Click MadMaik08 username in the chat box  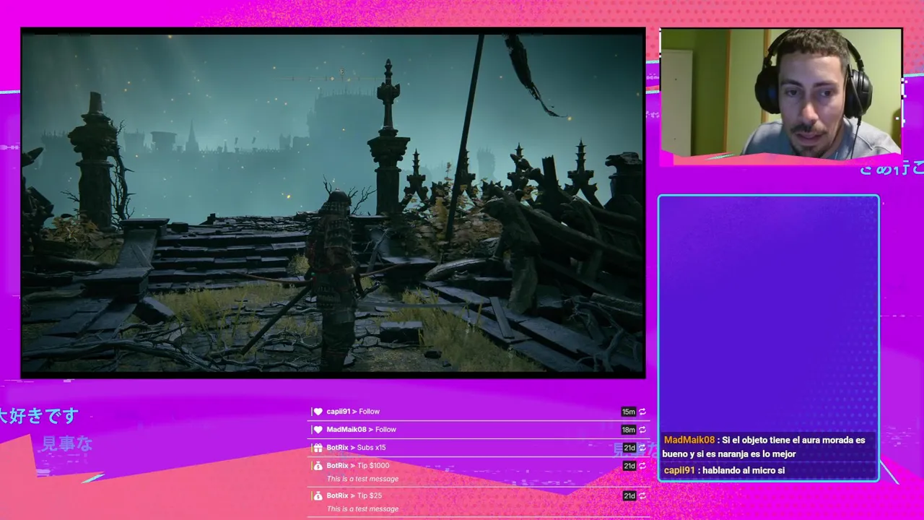(689, 440)
